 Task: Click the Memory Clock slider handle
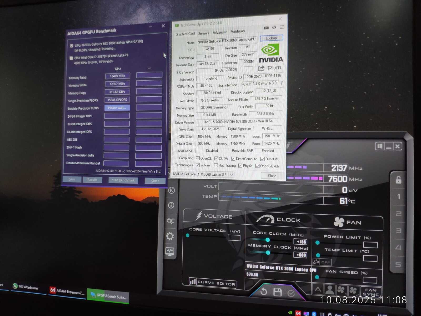click(268, 253)
